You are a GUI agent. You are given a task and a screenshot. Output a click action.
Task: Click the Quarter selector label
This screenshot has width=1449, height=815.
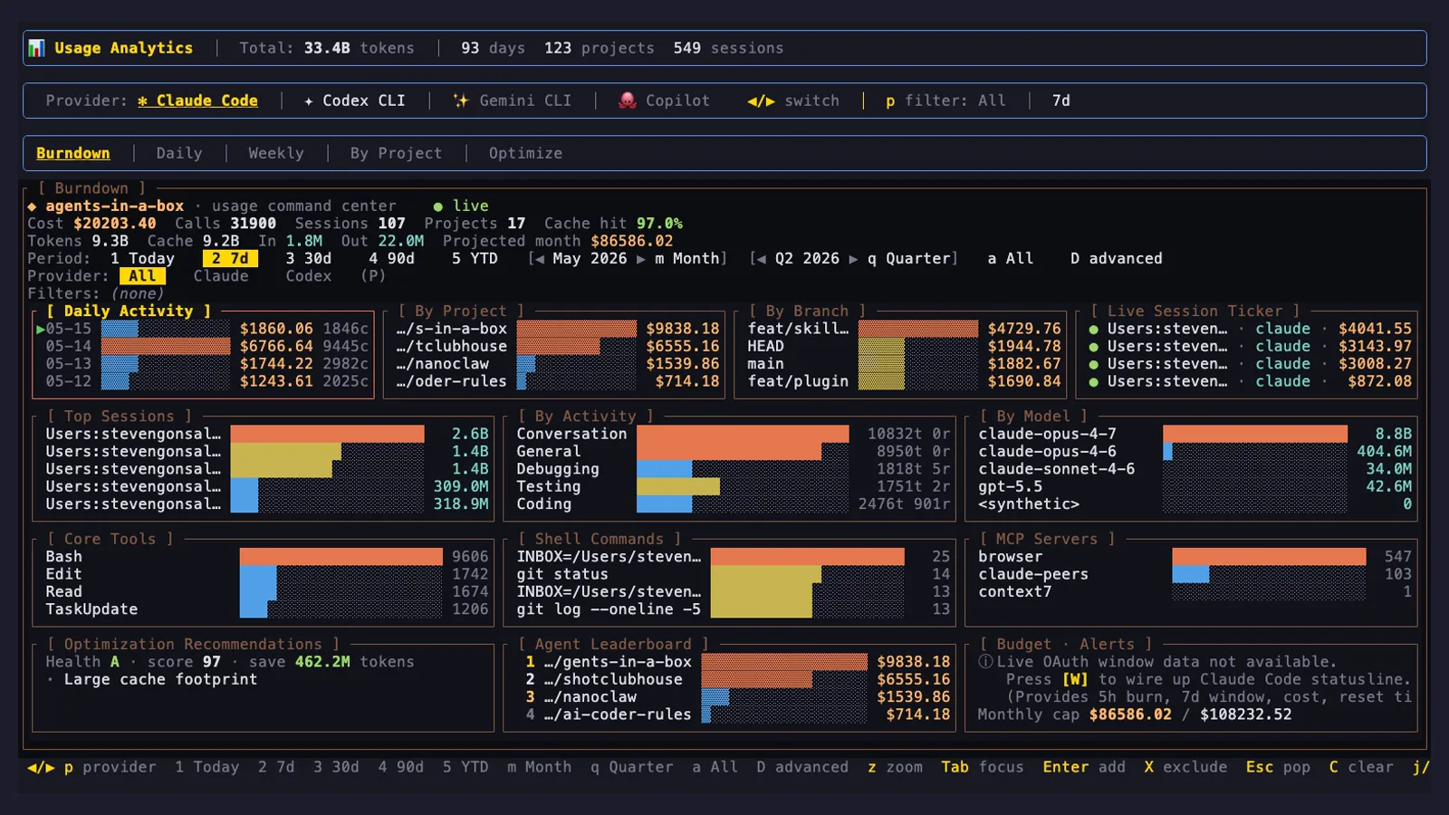pos(909,259)
